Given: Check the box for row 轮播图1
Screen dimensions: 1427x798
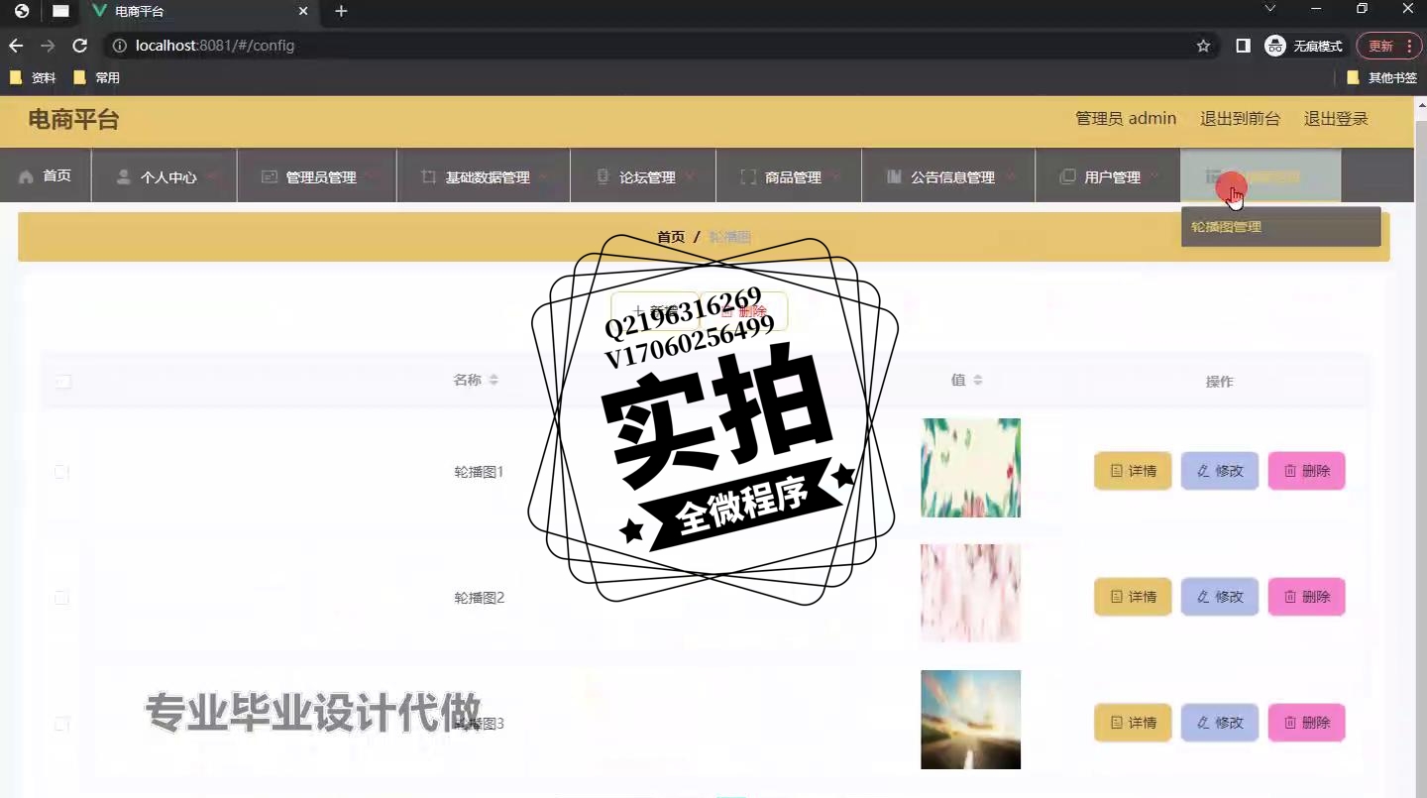Looking at the screenshot, I should point(61,472).
